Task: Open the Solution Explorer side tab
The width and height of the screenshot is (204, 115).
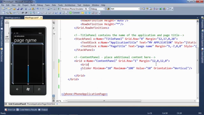Action: point(202,38)
